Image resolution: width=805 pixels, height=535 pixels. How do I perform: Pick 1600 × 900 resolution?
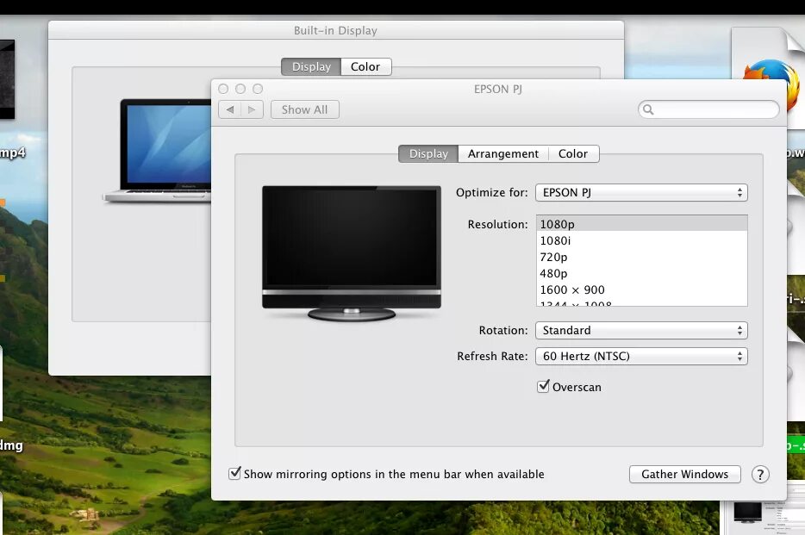coord(642,289)
